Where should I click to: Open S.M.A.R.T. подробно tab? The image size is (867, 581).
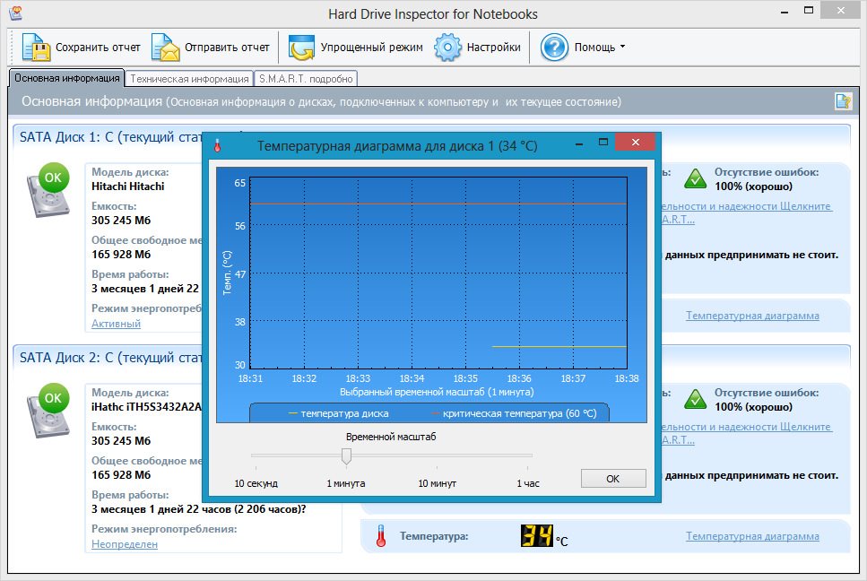click(x=306, y=79)
